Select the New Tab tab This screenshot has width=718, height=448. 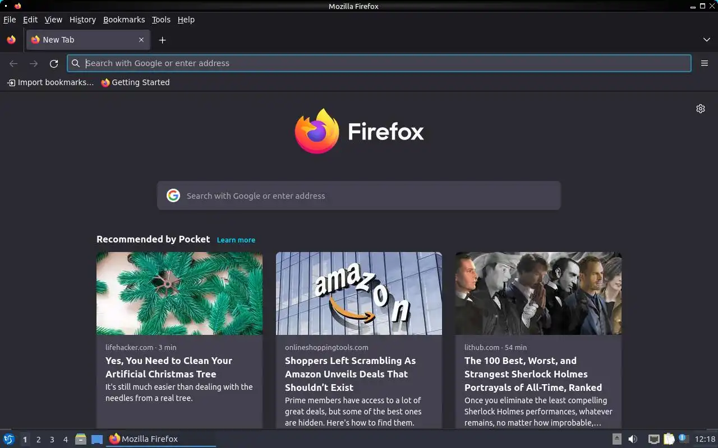tap(88, 40)
